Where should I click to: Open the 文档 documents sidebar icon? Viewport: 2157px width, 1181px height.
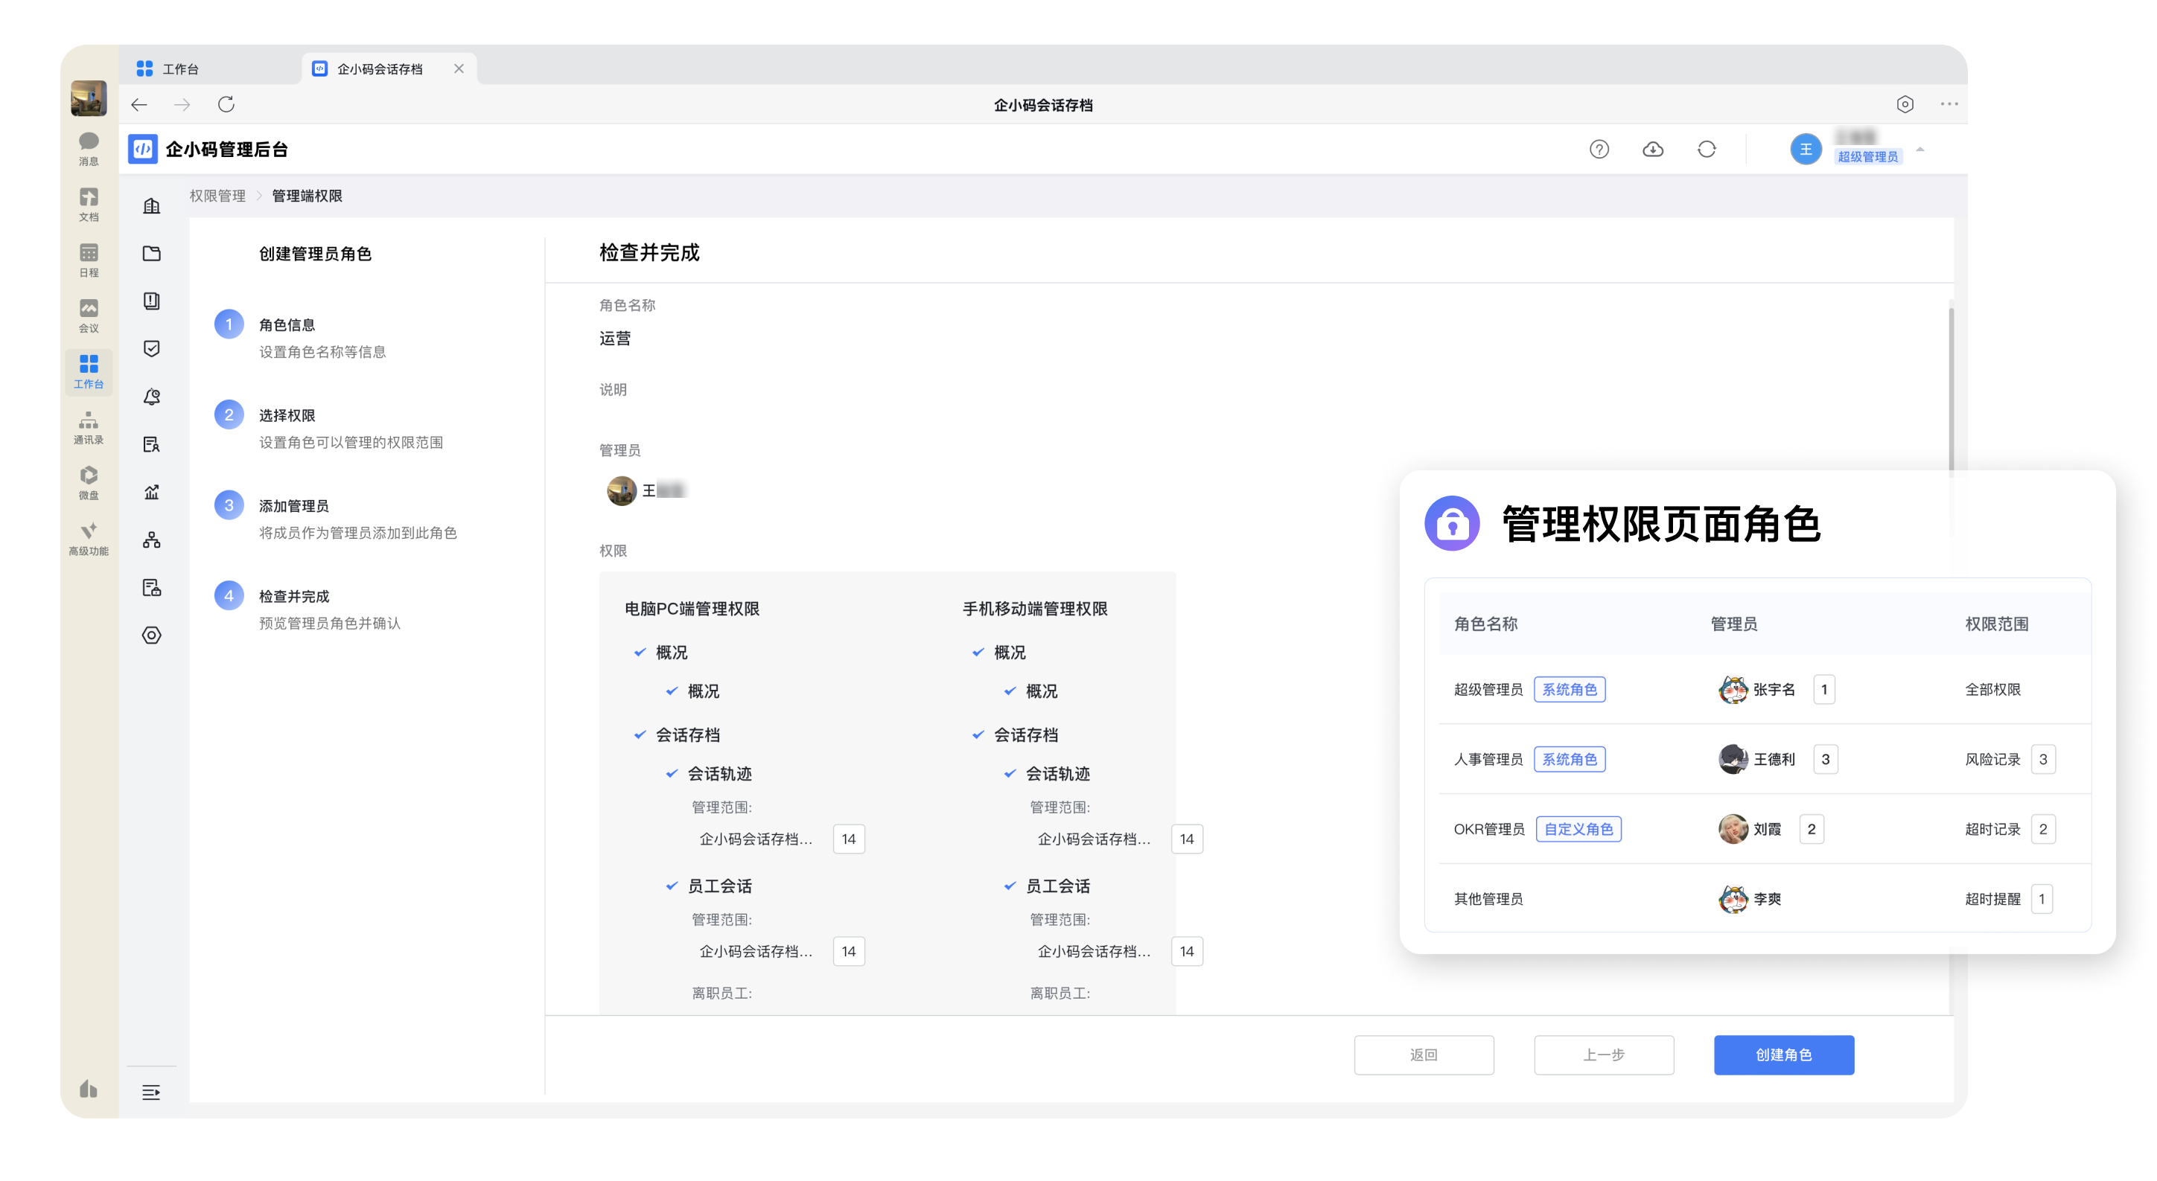[x=89, y=204]
